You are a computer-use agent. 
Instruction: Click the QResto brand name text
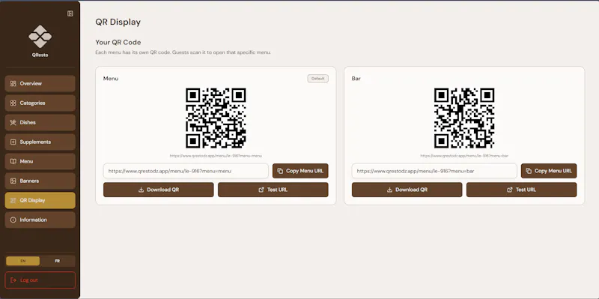click(40, 55)
